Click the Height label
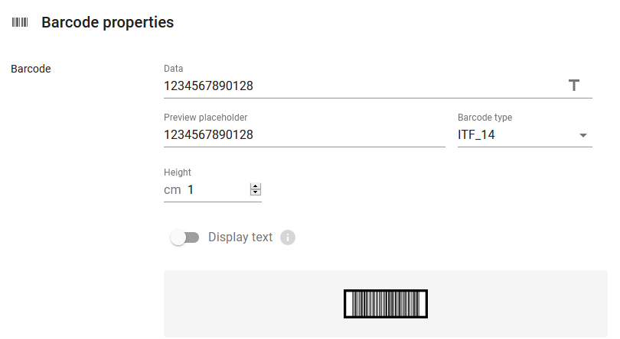 [177, 173]
